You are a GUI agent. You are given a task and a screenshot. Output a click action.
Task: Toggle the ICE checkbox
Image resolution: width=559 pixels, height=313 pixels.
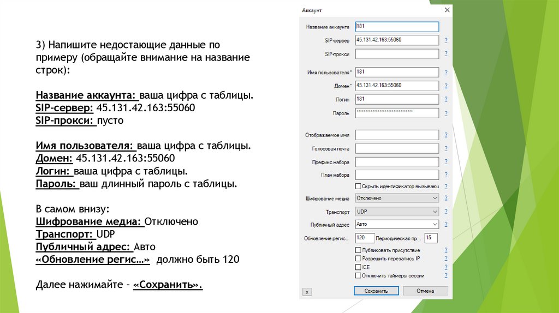pos(358,267)
